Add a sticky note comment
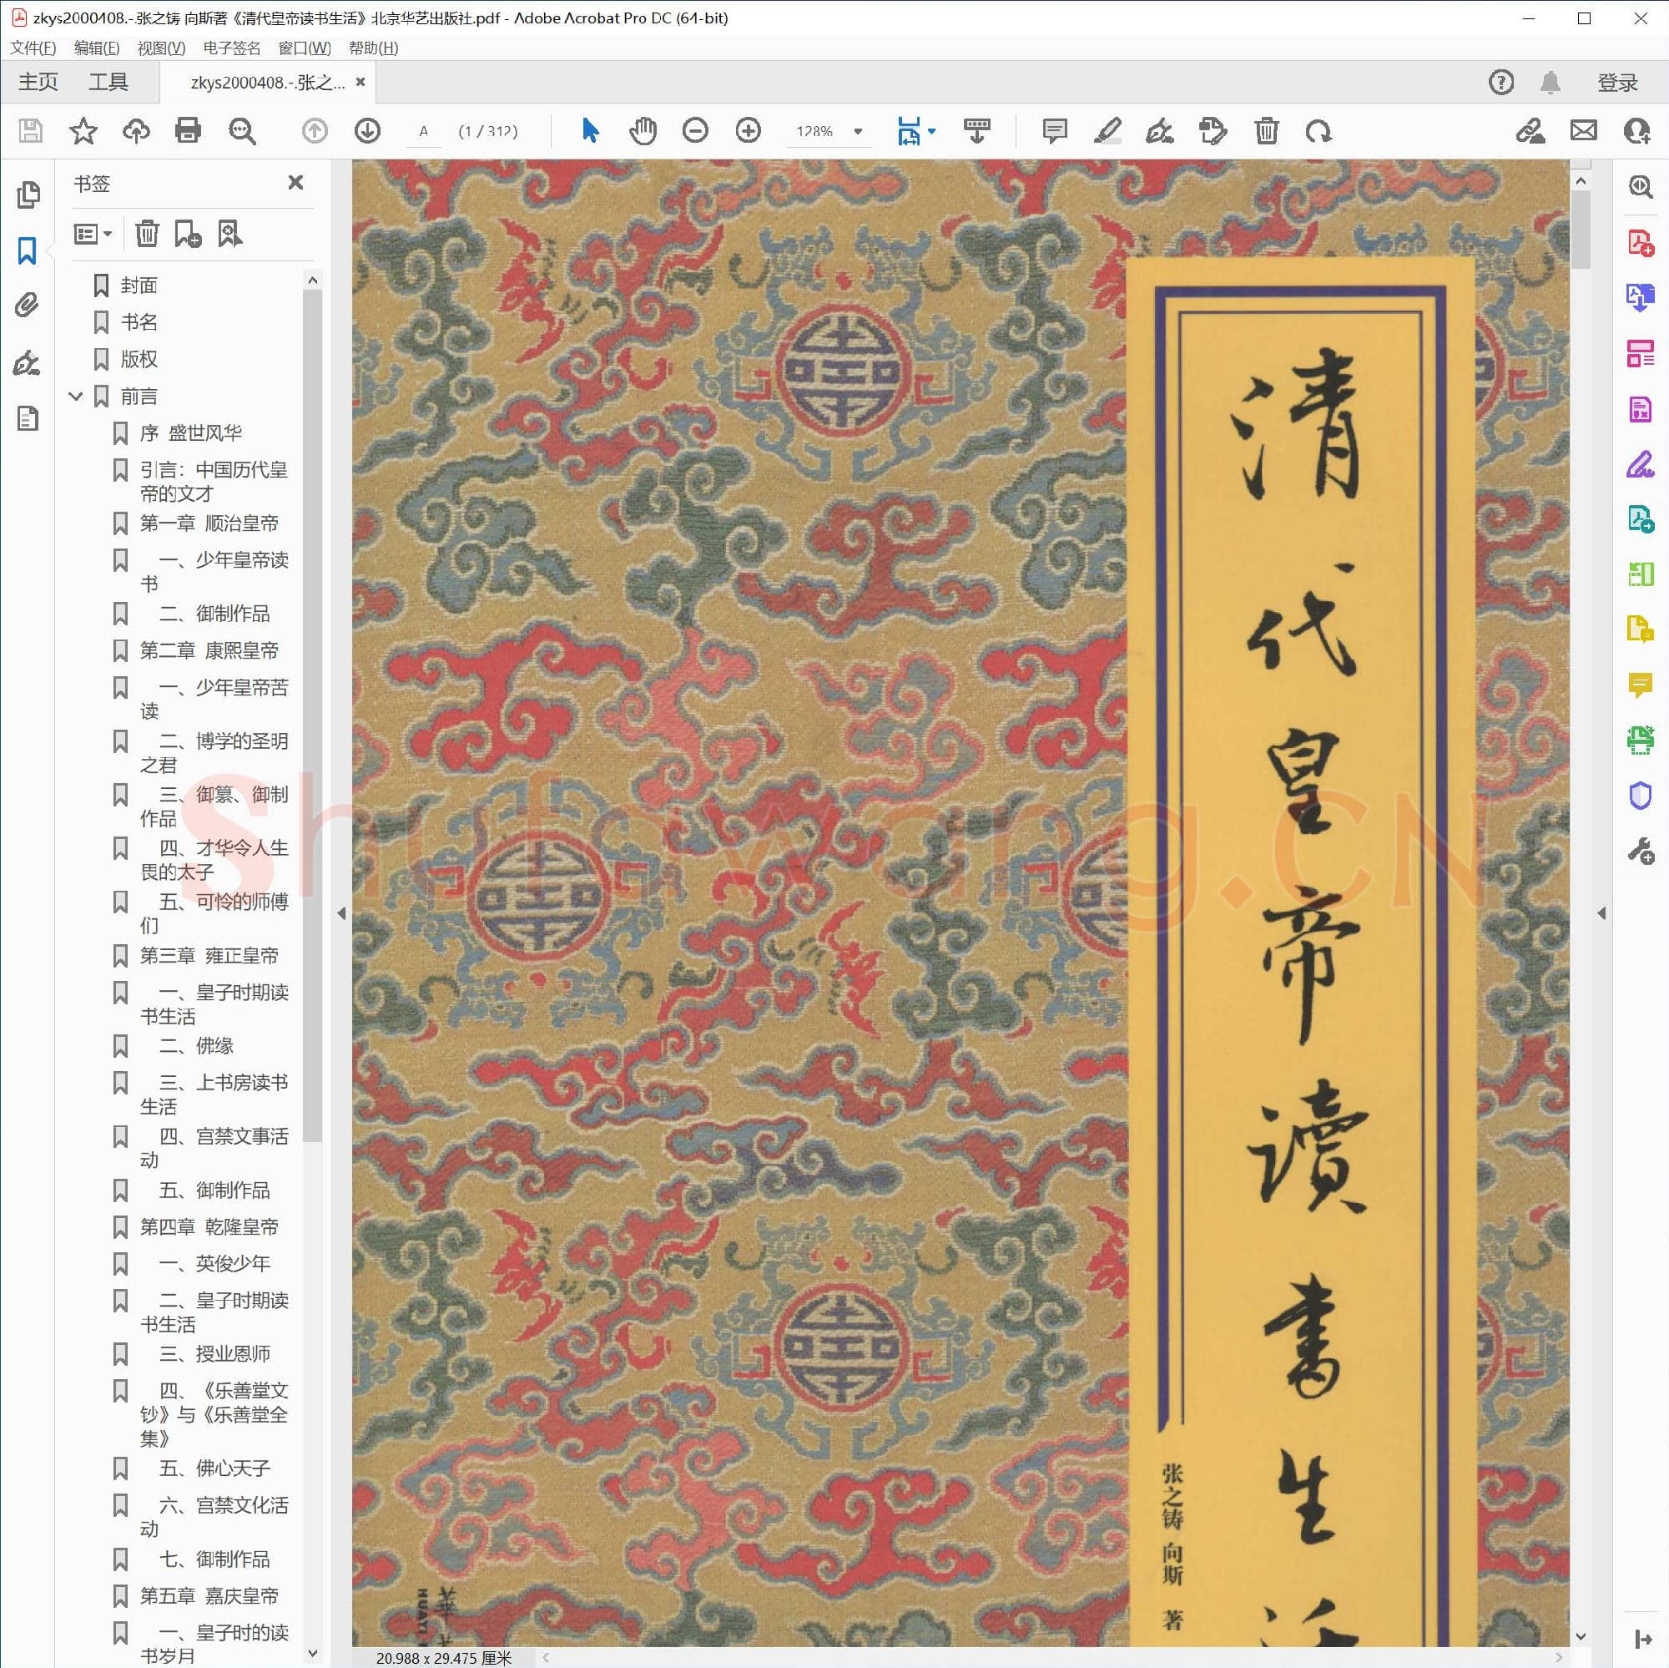 1055,131
